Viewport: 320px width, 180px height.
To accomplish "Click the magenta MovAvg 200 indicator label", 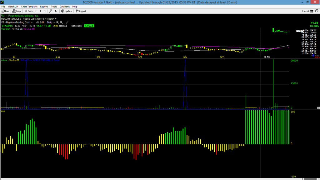I will point(29,29).
